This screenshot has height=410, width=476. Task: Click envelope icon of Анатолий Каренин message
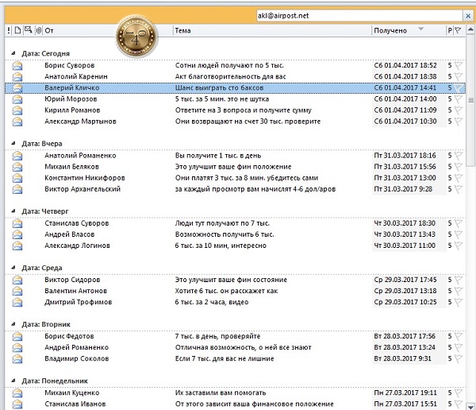(x=17, y=76)
